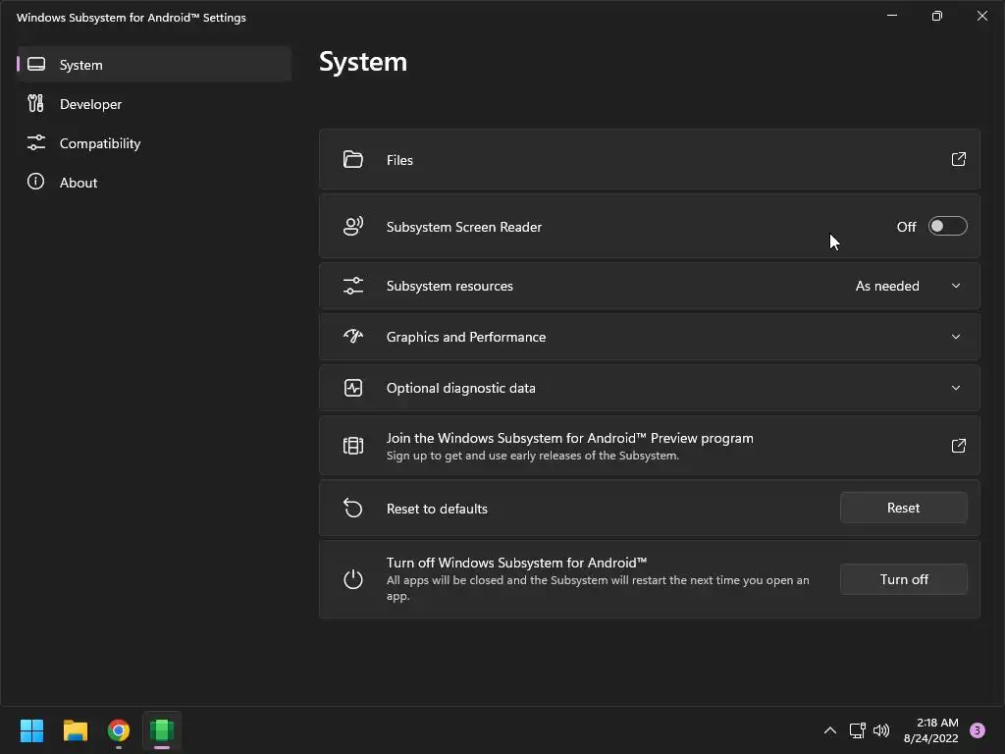Click the Reset button
1005x754 pixels.
(x=904, y=508)
